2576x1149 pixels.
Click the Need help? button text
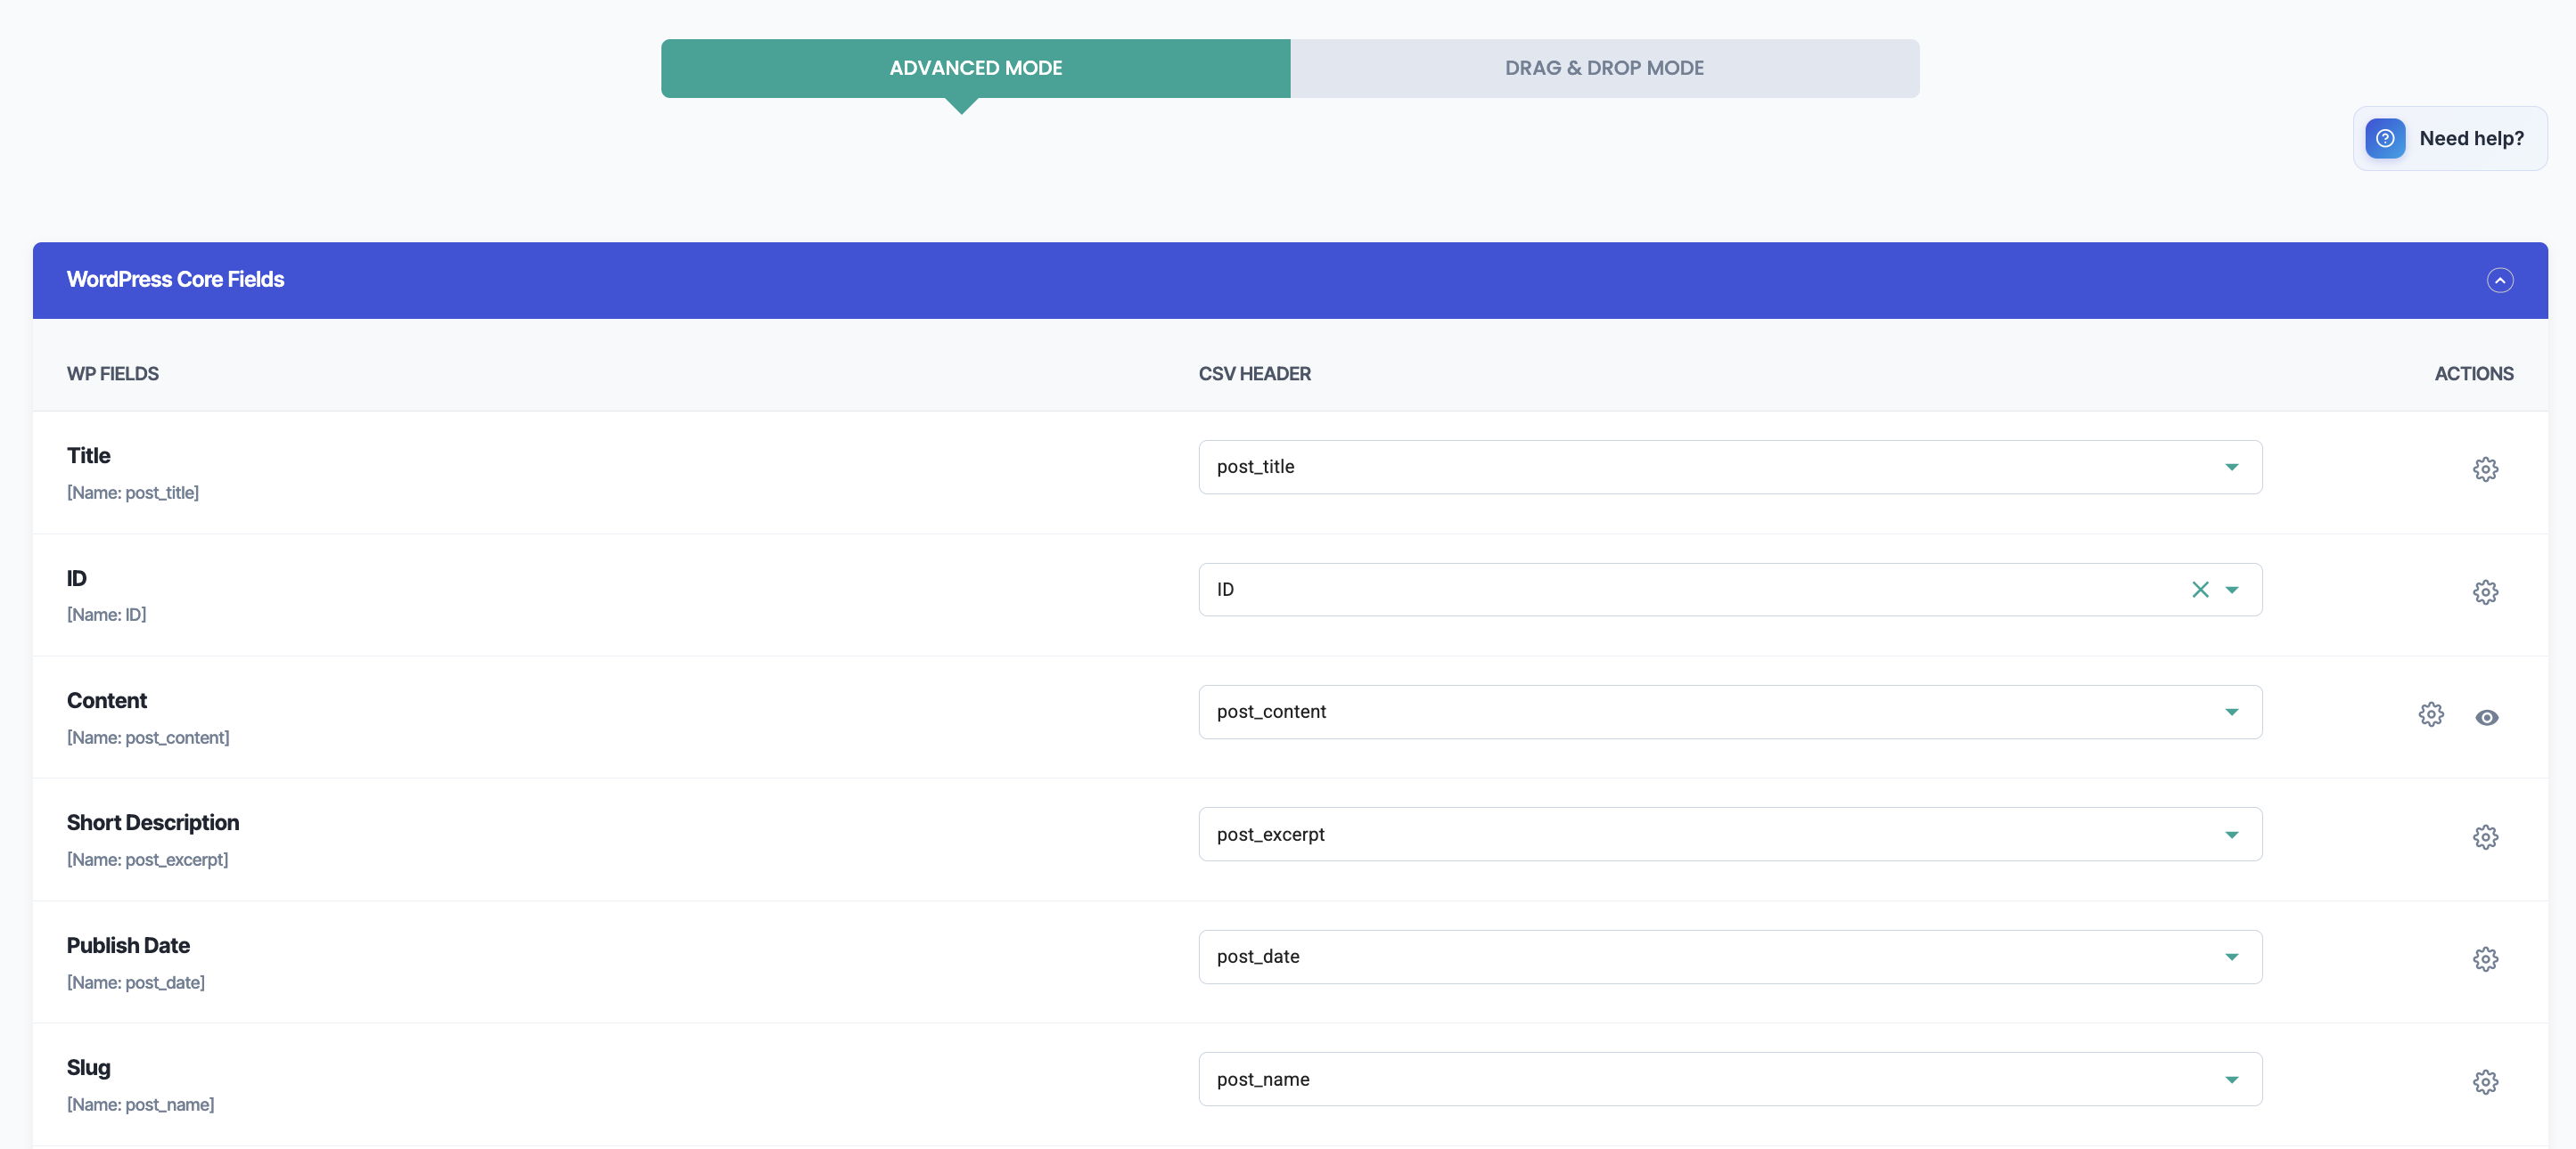2471,139
